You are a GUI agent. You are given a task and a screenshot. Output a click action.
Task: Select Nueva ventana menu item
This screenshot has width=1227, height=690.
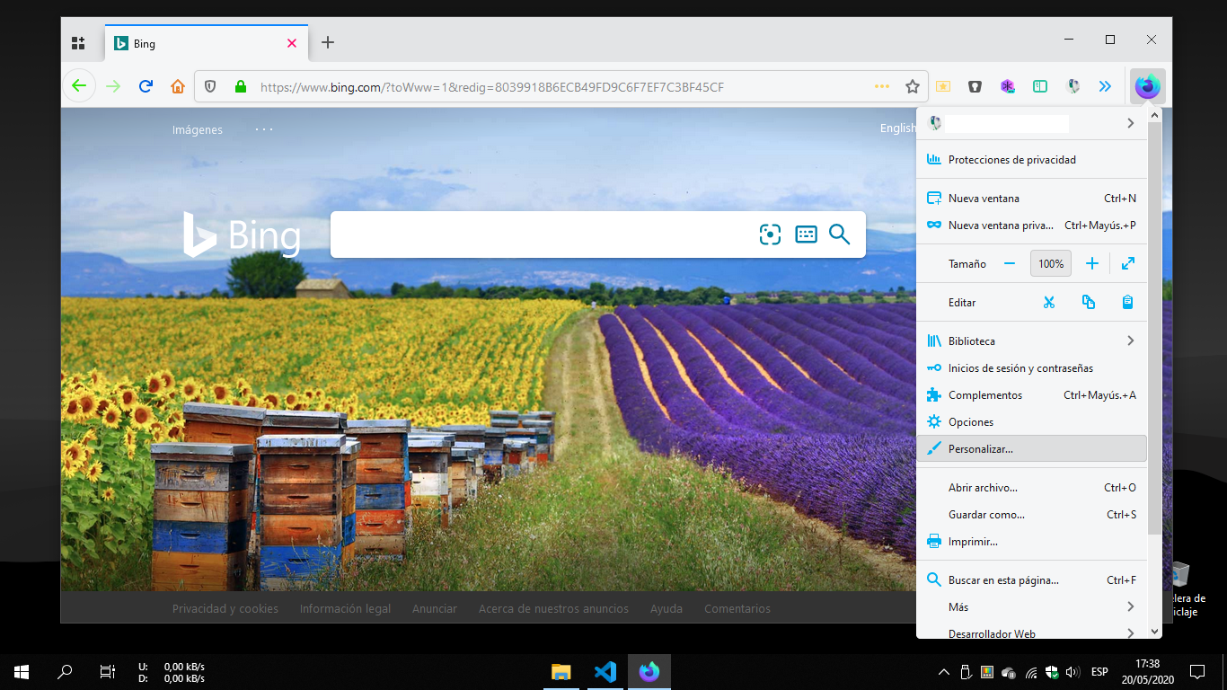1031,199
